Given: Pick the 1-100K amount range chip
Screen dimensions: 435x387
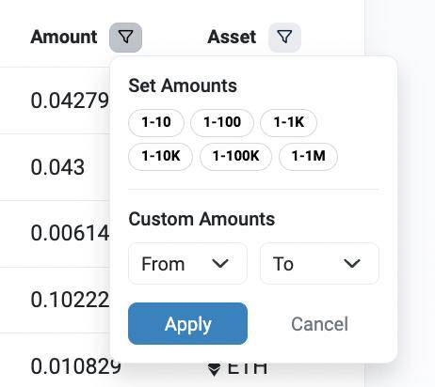Looking at the screenshot, I should point(235,157).
